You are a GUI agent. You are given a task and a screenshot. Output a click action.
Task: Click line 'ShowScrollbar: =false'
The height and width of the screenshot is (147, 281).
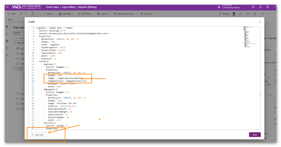point(53,50)
